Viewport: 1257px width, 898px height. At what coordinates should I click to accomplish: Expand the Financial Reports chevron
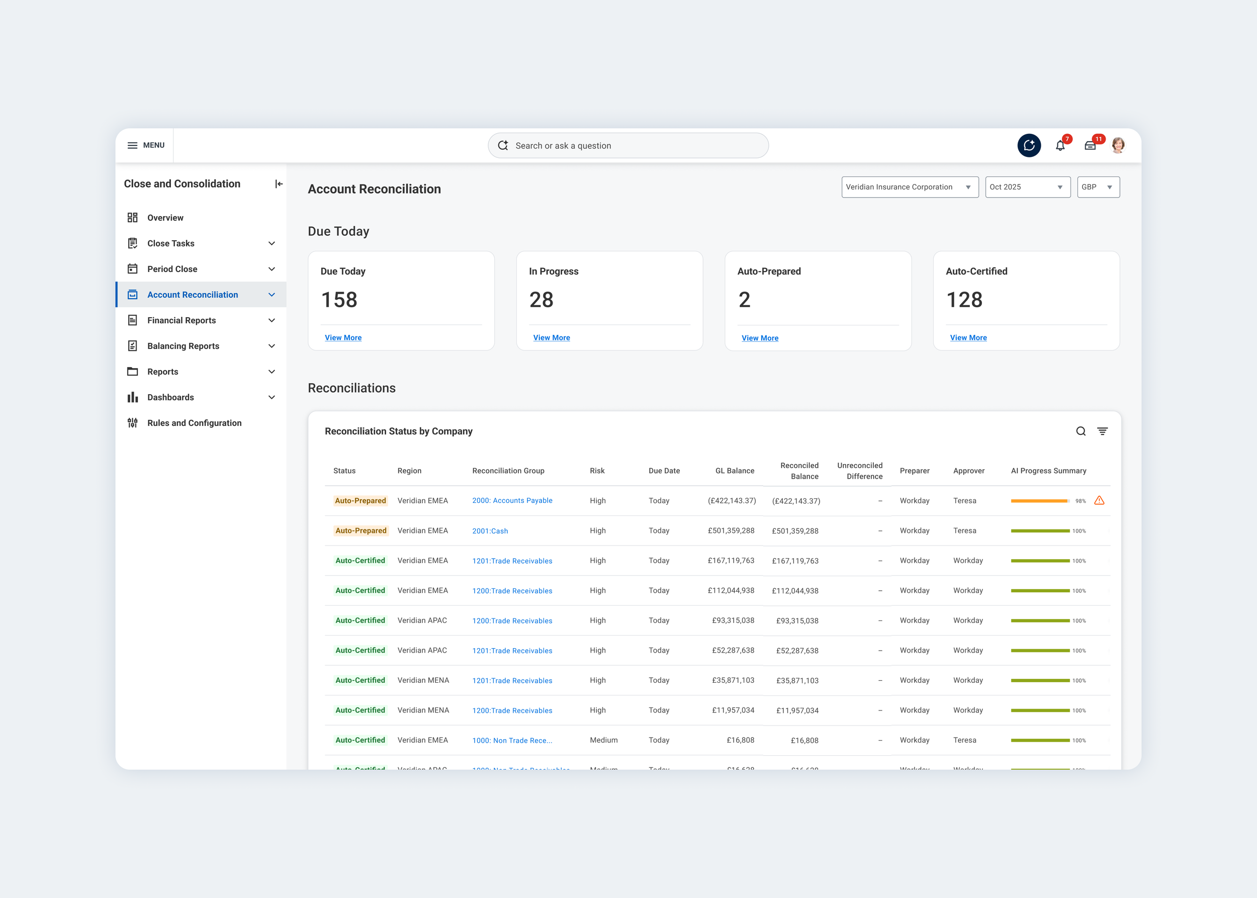coord(272,320)
